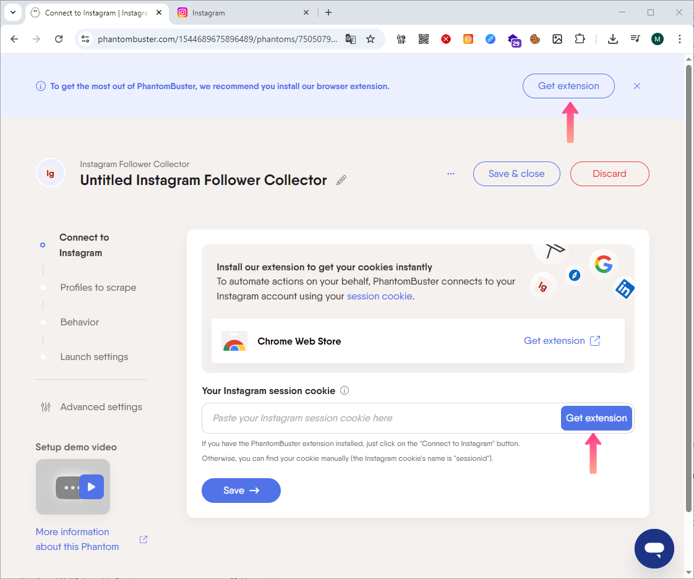Screen dimensions: 694x579
Task: Go to the Launch settings step
Action: pos(94,357)
